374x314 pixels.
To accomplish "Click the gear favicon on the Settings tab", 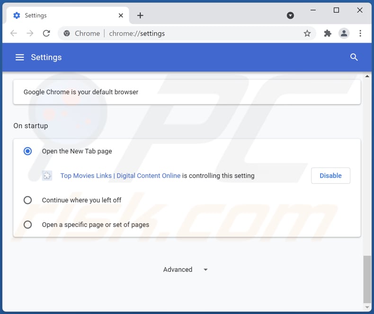I will tap(17, 16).
